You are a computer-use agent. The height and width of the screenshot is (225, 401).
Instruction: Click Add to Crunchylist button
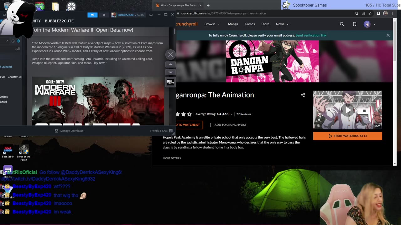pyautogui.click(x=227, y=125)
